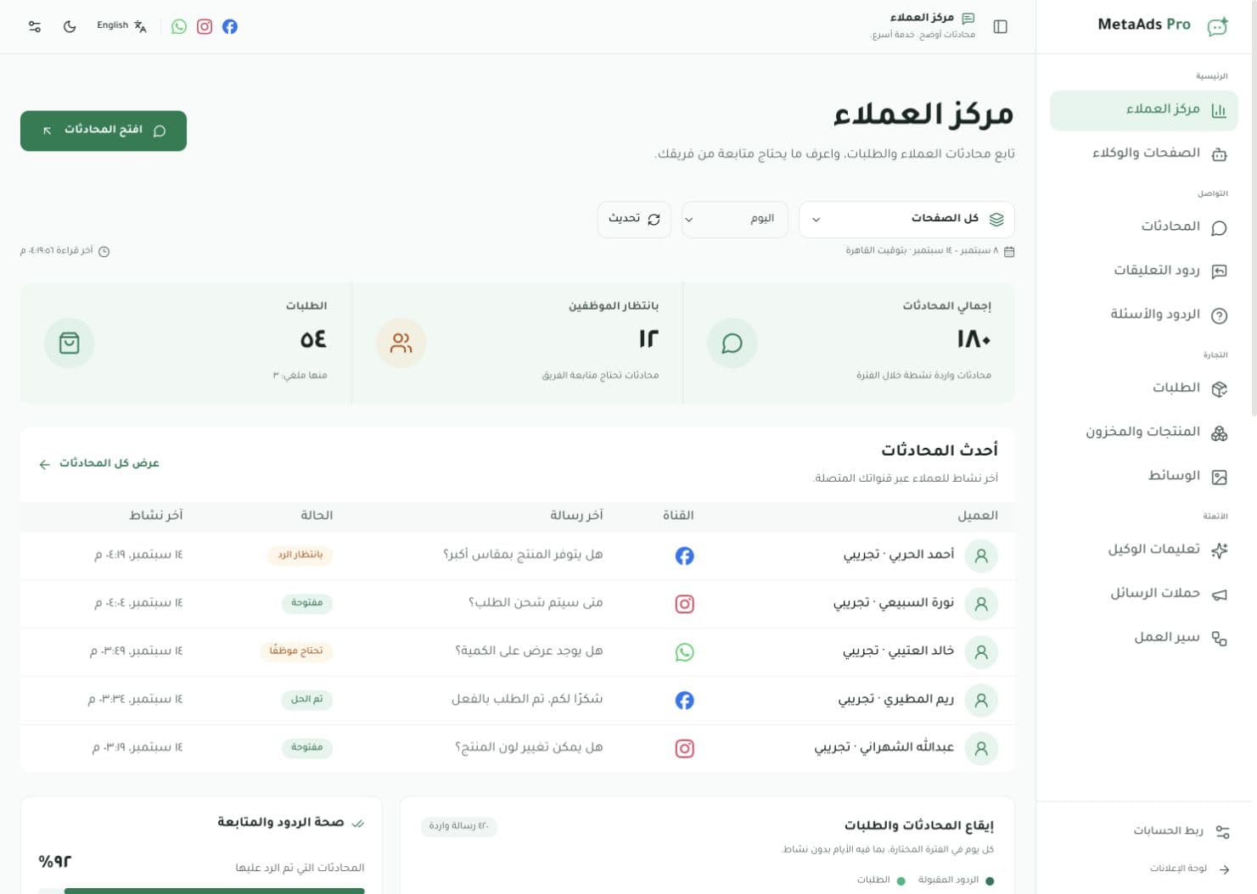Viewport: 1257px width, 894px height.
Task: Click the الطلبات shopping bag card icon
Action: (69, 343)
